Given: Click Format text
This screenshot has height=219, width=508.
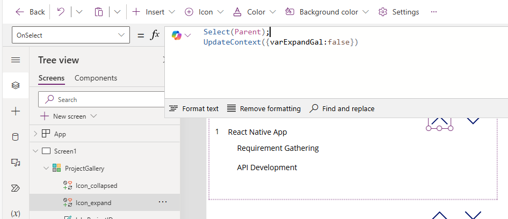Looking at the screenshot, I should pos(194,108).
